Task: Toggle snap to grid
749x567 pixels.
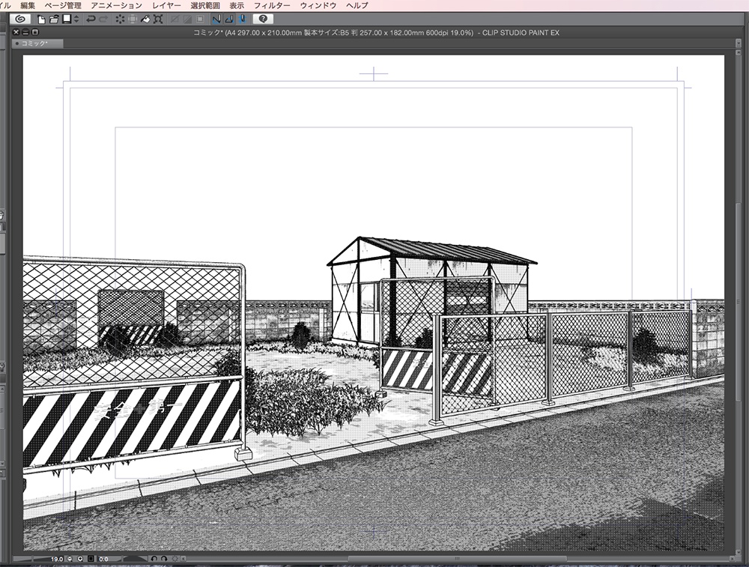Action: tap(243, 19)
